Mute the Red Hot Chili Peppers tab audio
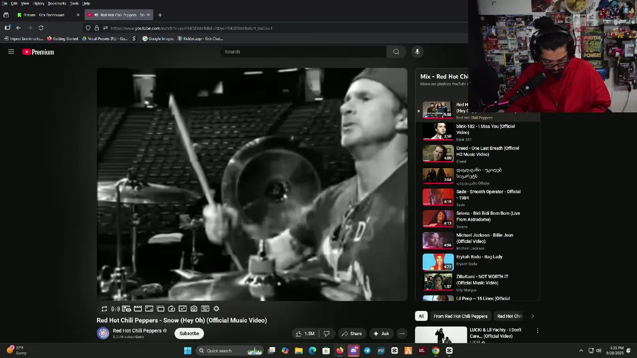Image resolution: width=637 pixels, height=358 pixels. tap(96, 15)
